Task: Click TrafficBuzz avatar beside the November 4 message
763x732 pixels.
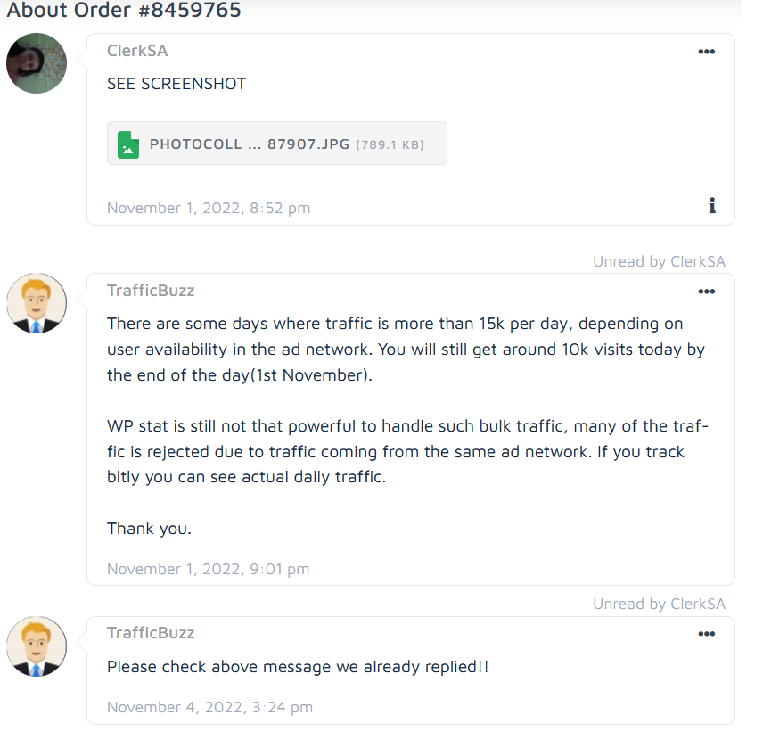Action: (x=37, y=646)
